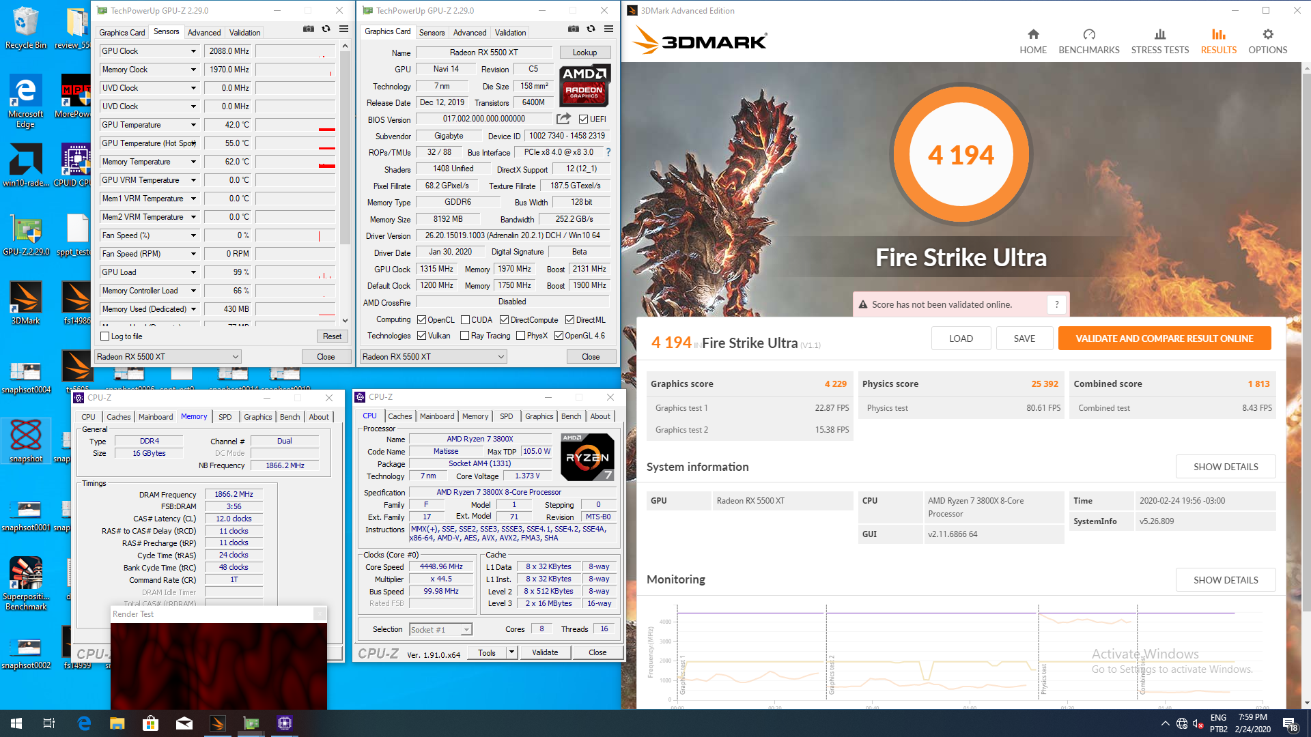The height and width of the screenshot is (737, 1311).
Task: Open 3DMark OPTIONS gear
Action: [x=1268, y=42]
